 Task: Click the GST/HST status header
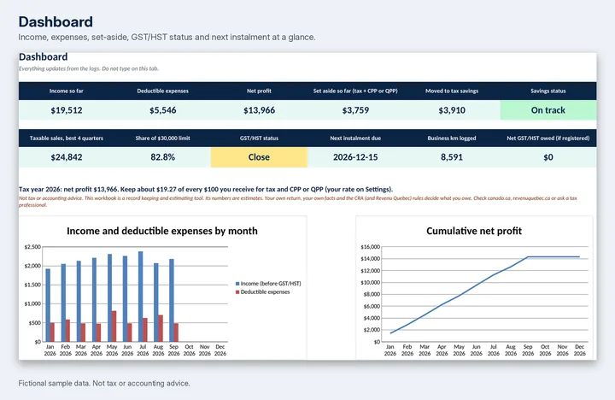point(260,138)
